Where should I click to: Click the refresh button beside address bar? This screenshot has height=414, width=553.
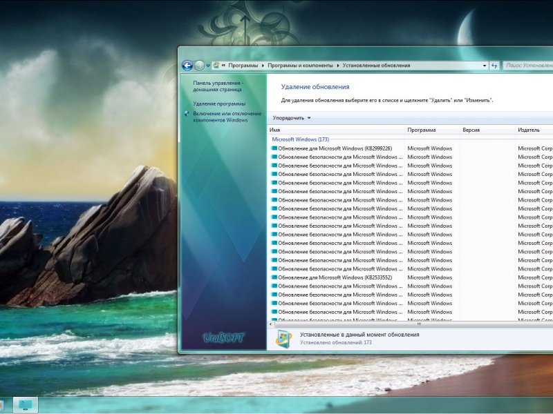tap(494, 66)
